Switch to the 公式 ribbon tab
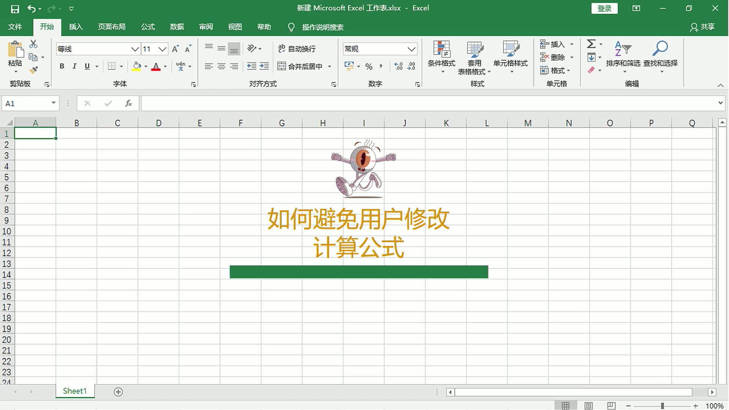The height and width of the screenshot is (410, 729). (x=148, y=27)
